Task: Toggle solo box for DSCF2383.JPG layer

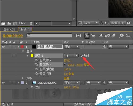Action: pos(10,83)
